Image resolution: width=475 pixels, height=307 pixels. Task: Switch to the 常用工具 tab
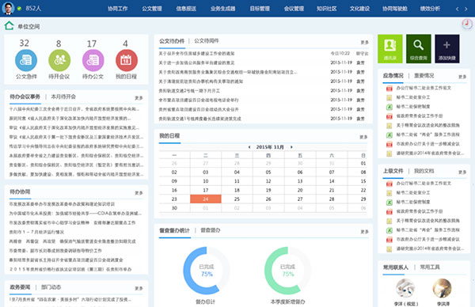point(430,267)
